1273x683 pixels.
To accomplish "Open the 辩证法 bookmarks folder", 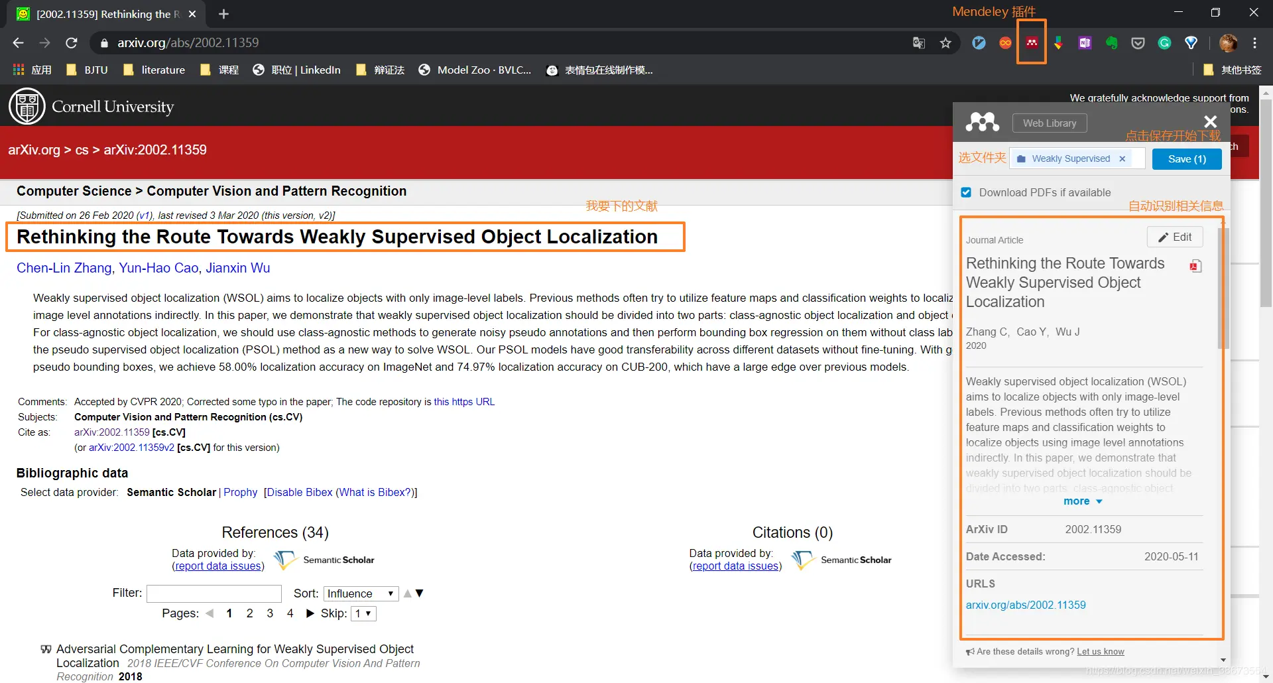I will tap(380, 70).
